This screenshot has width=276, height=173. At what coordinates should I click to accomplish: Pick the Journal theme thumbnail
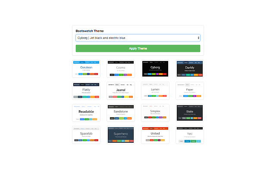click(121, 91)
